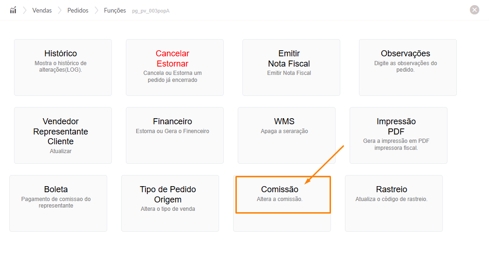Select Vendedor Representante Cliente card
This screenshot has height=262, width=489.
tap(63, 135)
